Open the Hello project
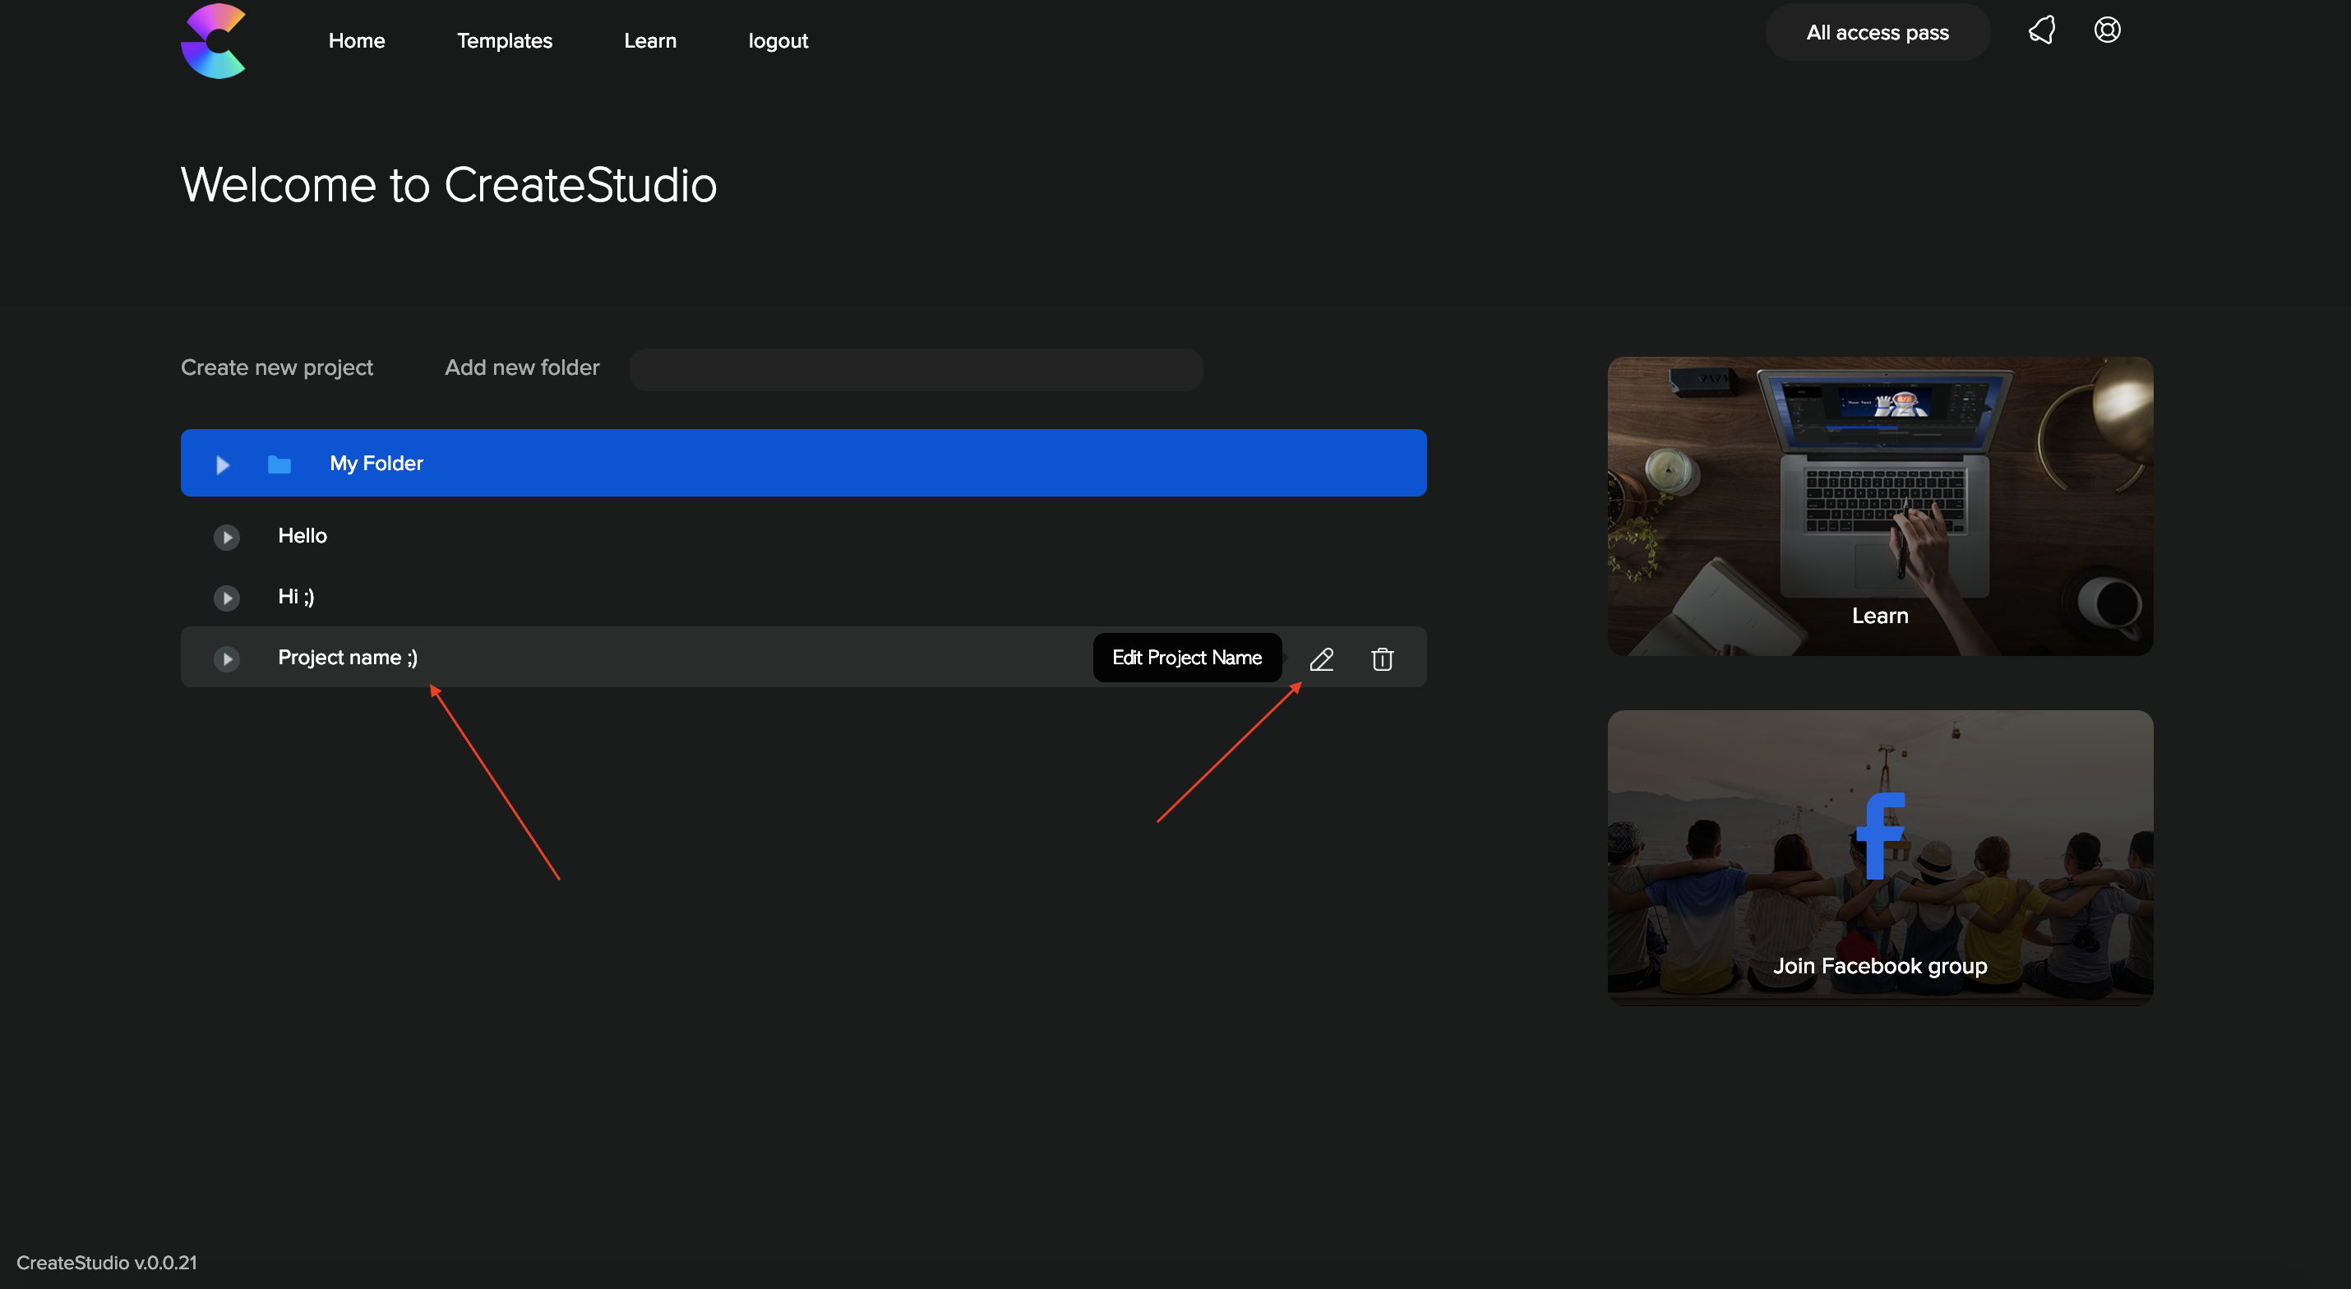This screenshot has width=2351, height=1289. [x=302, y=536]
